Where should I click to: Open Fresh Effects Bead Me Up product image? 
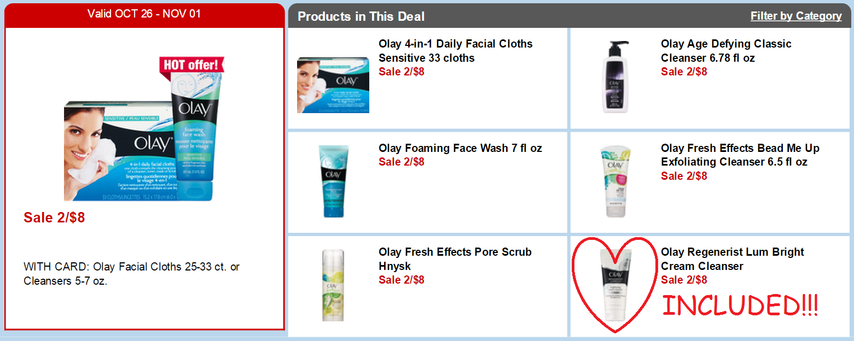click(x=615, y=181)
